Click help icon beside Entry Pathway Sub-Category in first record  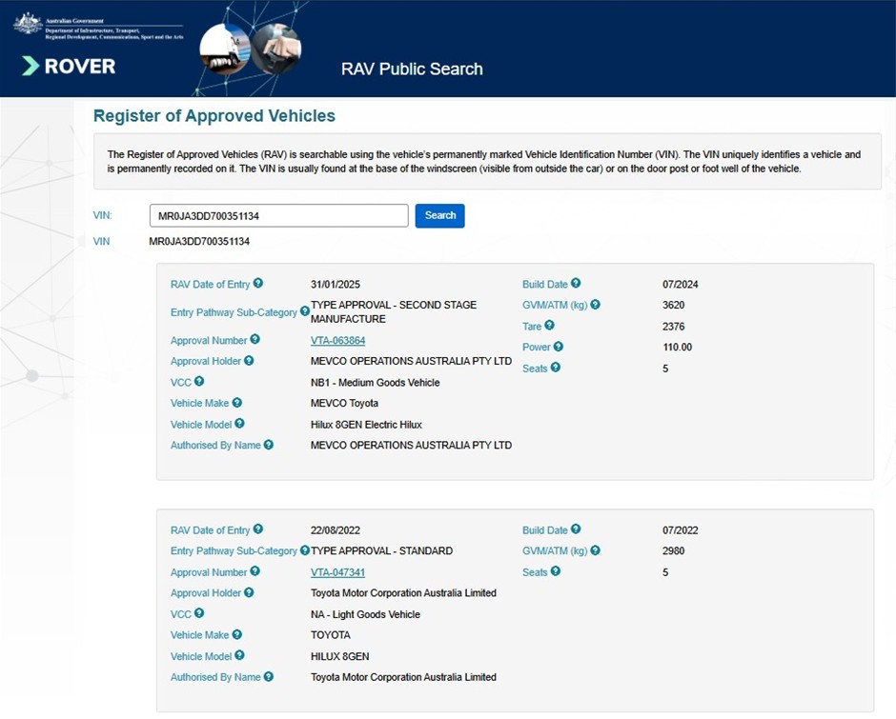[x=305, y=310]
